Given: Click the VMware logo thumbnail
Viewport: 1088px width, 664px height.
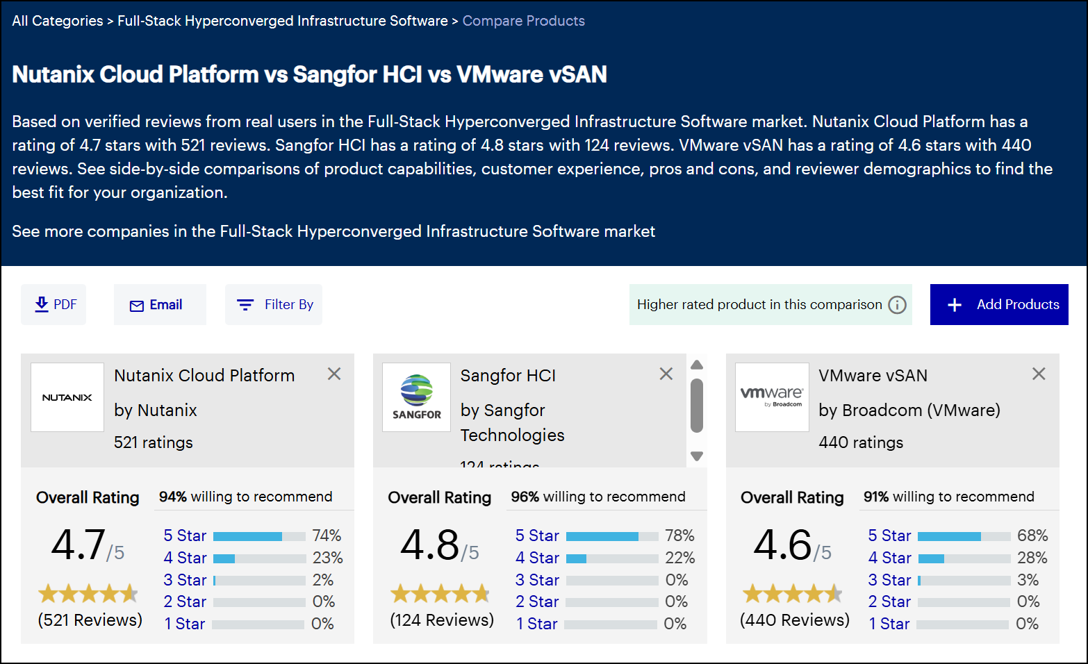Looking at the screenshot, I should coord(772,397).
